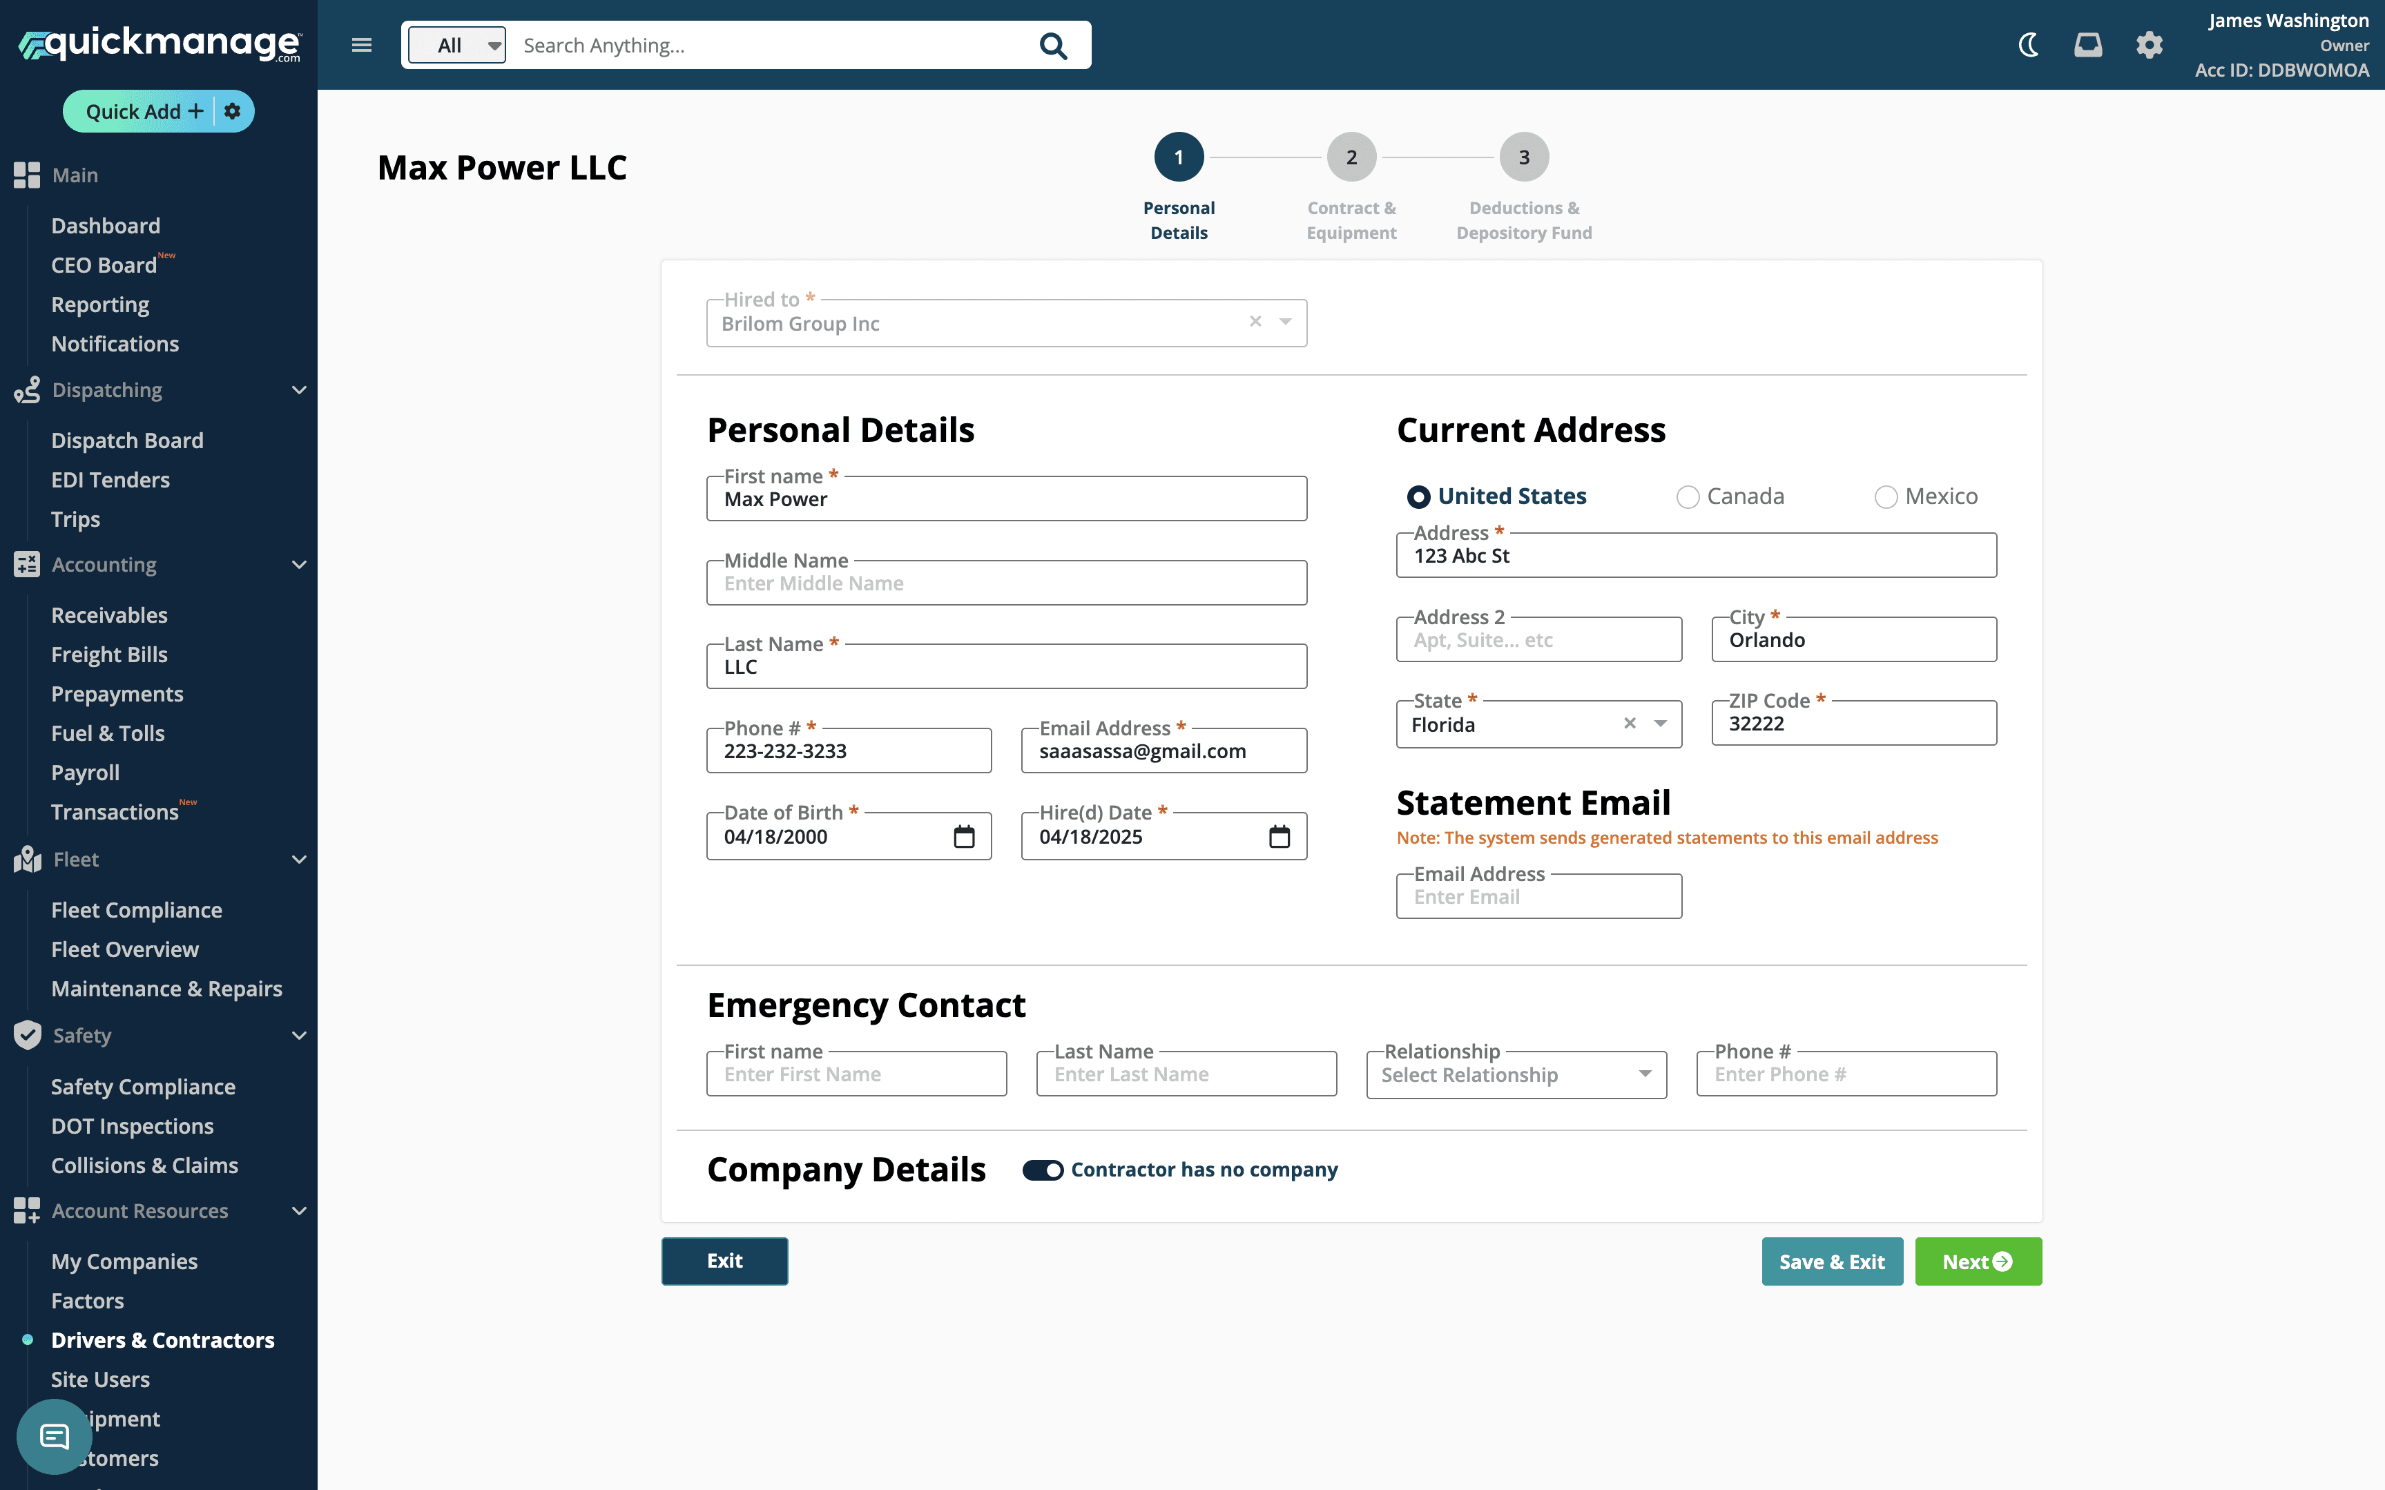2385x1490 pixels.
Task: Collapse the Dispatching sidebar section
Action: tap(298, 390)
